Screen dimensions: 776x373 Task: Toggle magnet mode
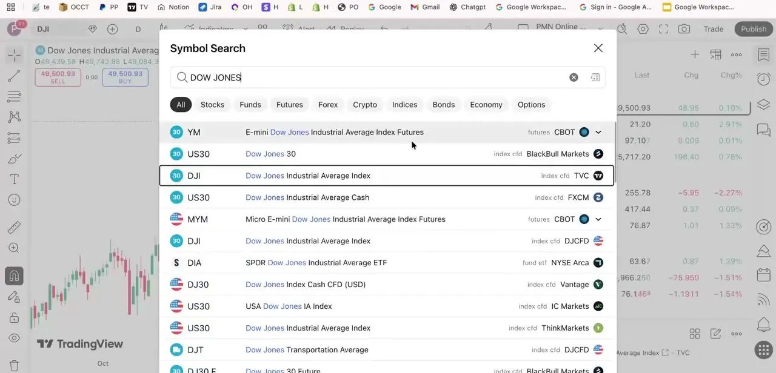pyautogui.click(x=14, y=276)
